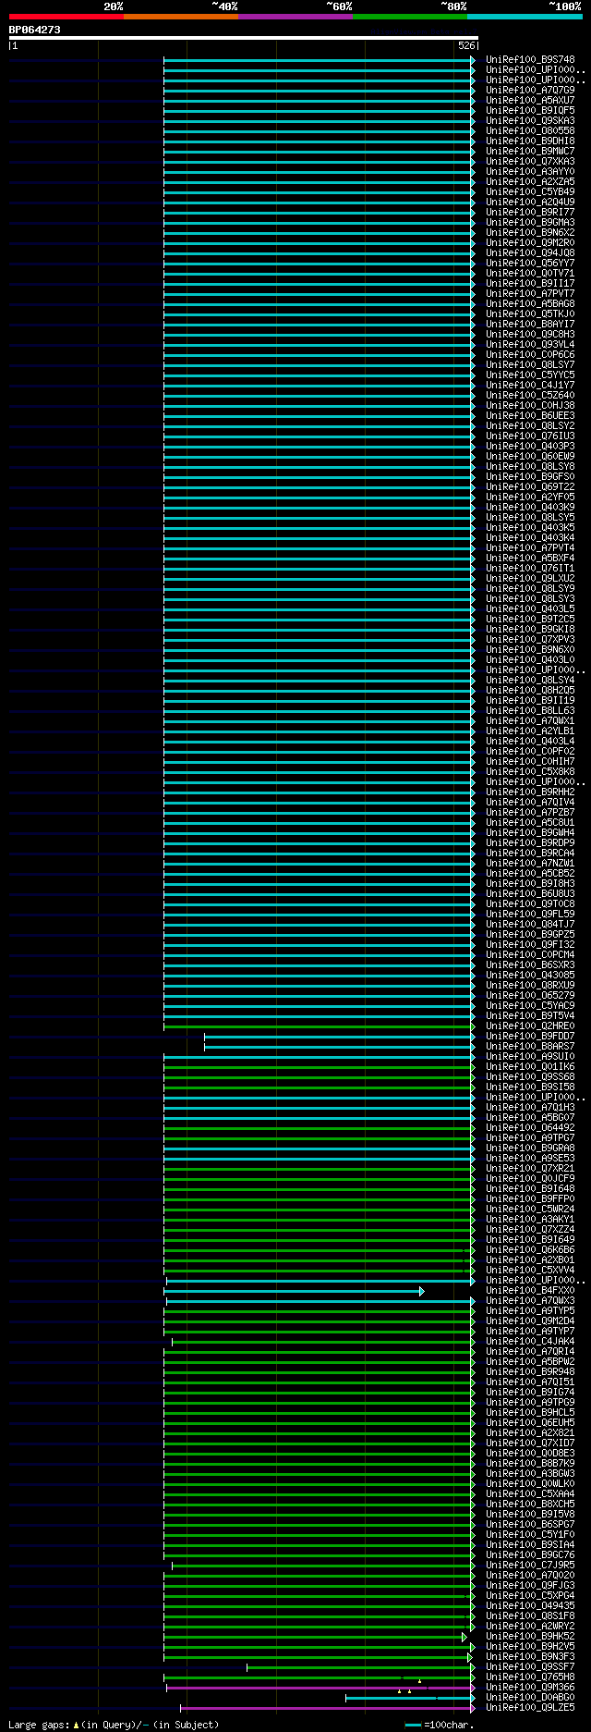Click hit label UniRef100_Q7XKA3
The width and height of the screenshot is (591, 1732).
(530, 162)
